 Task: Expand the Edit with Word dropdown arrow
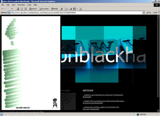pos(77,9)
